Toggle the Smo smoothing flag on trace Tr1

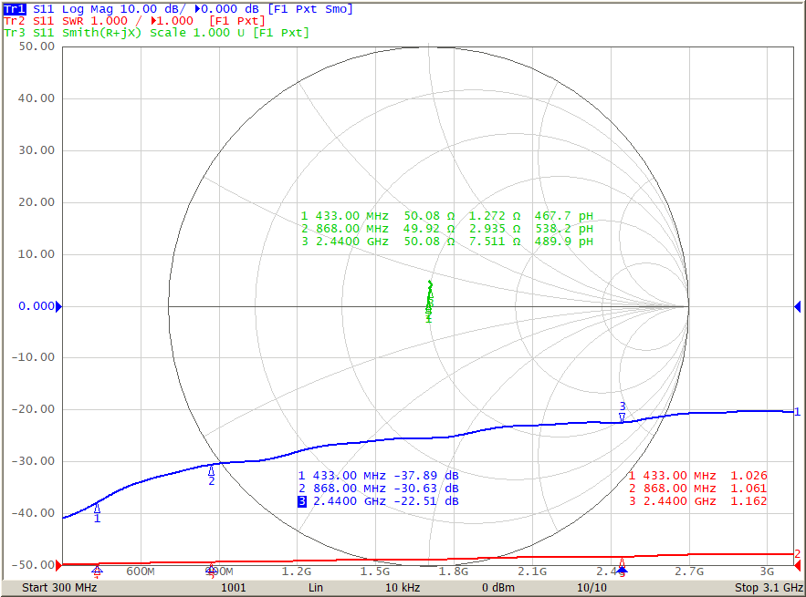[339, 8]
